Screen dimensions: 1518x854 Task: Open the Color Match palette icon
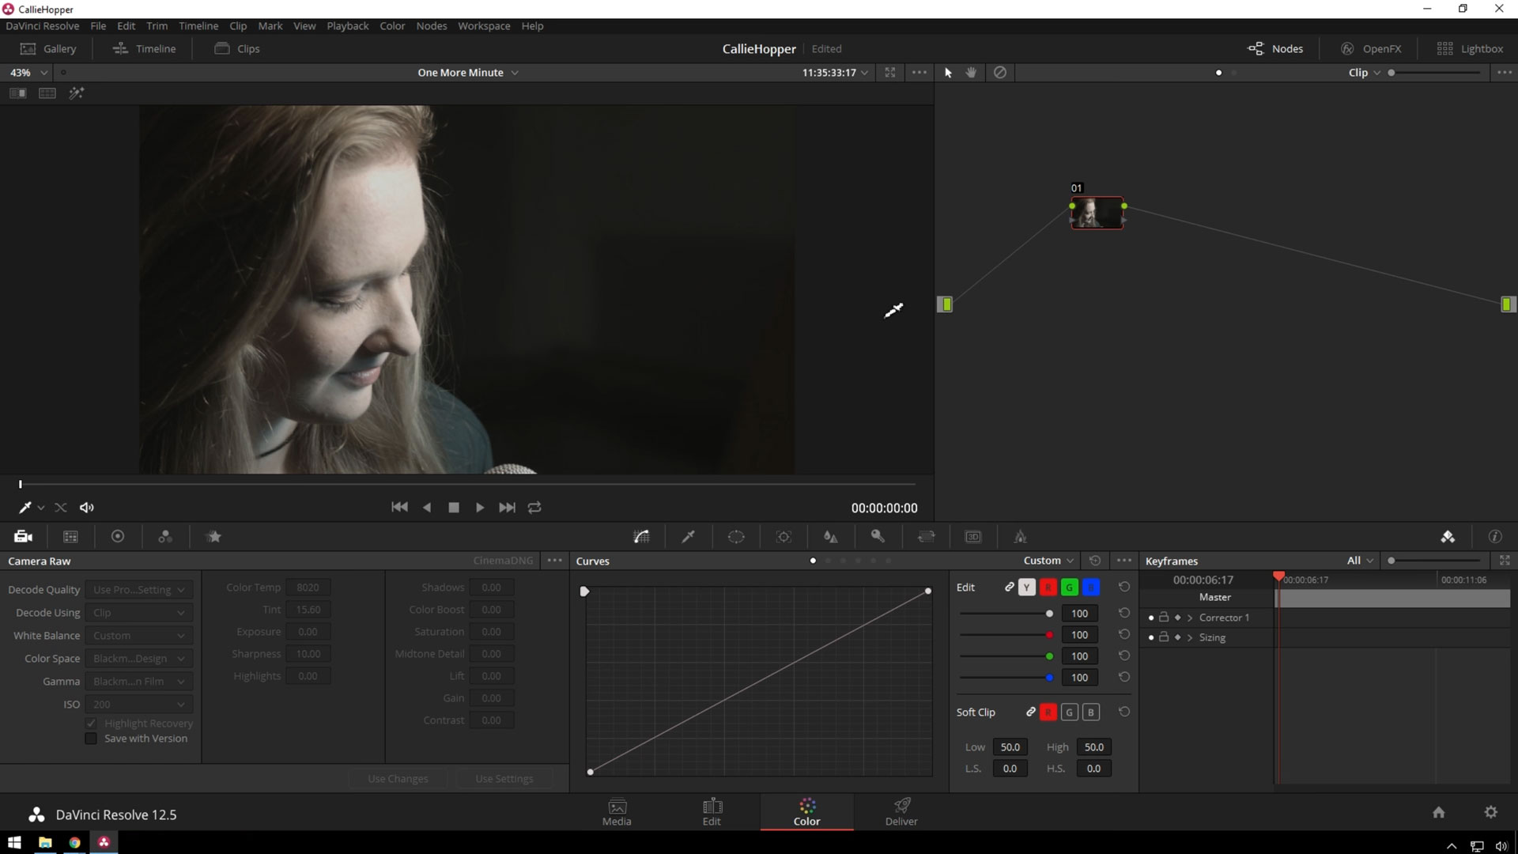point(70,537)
